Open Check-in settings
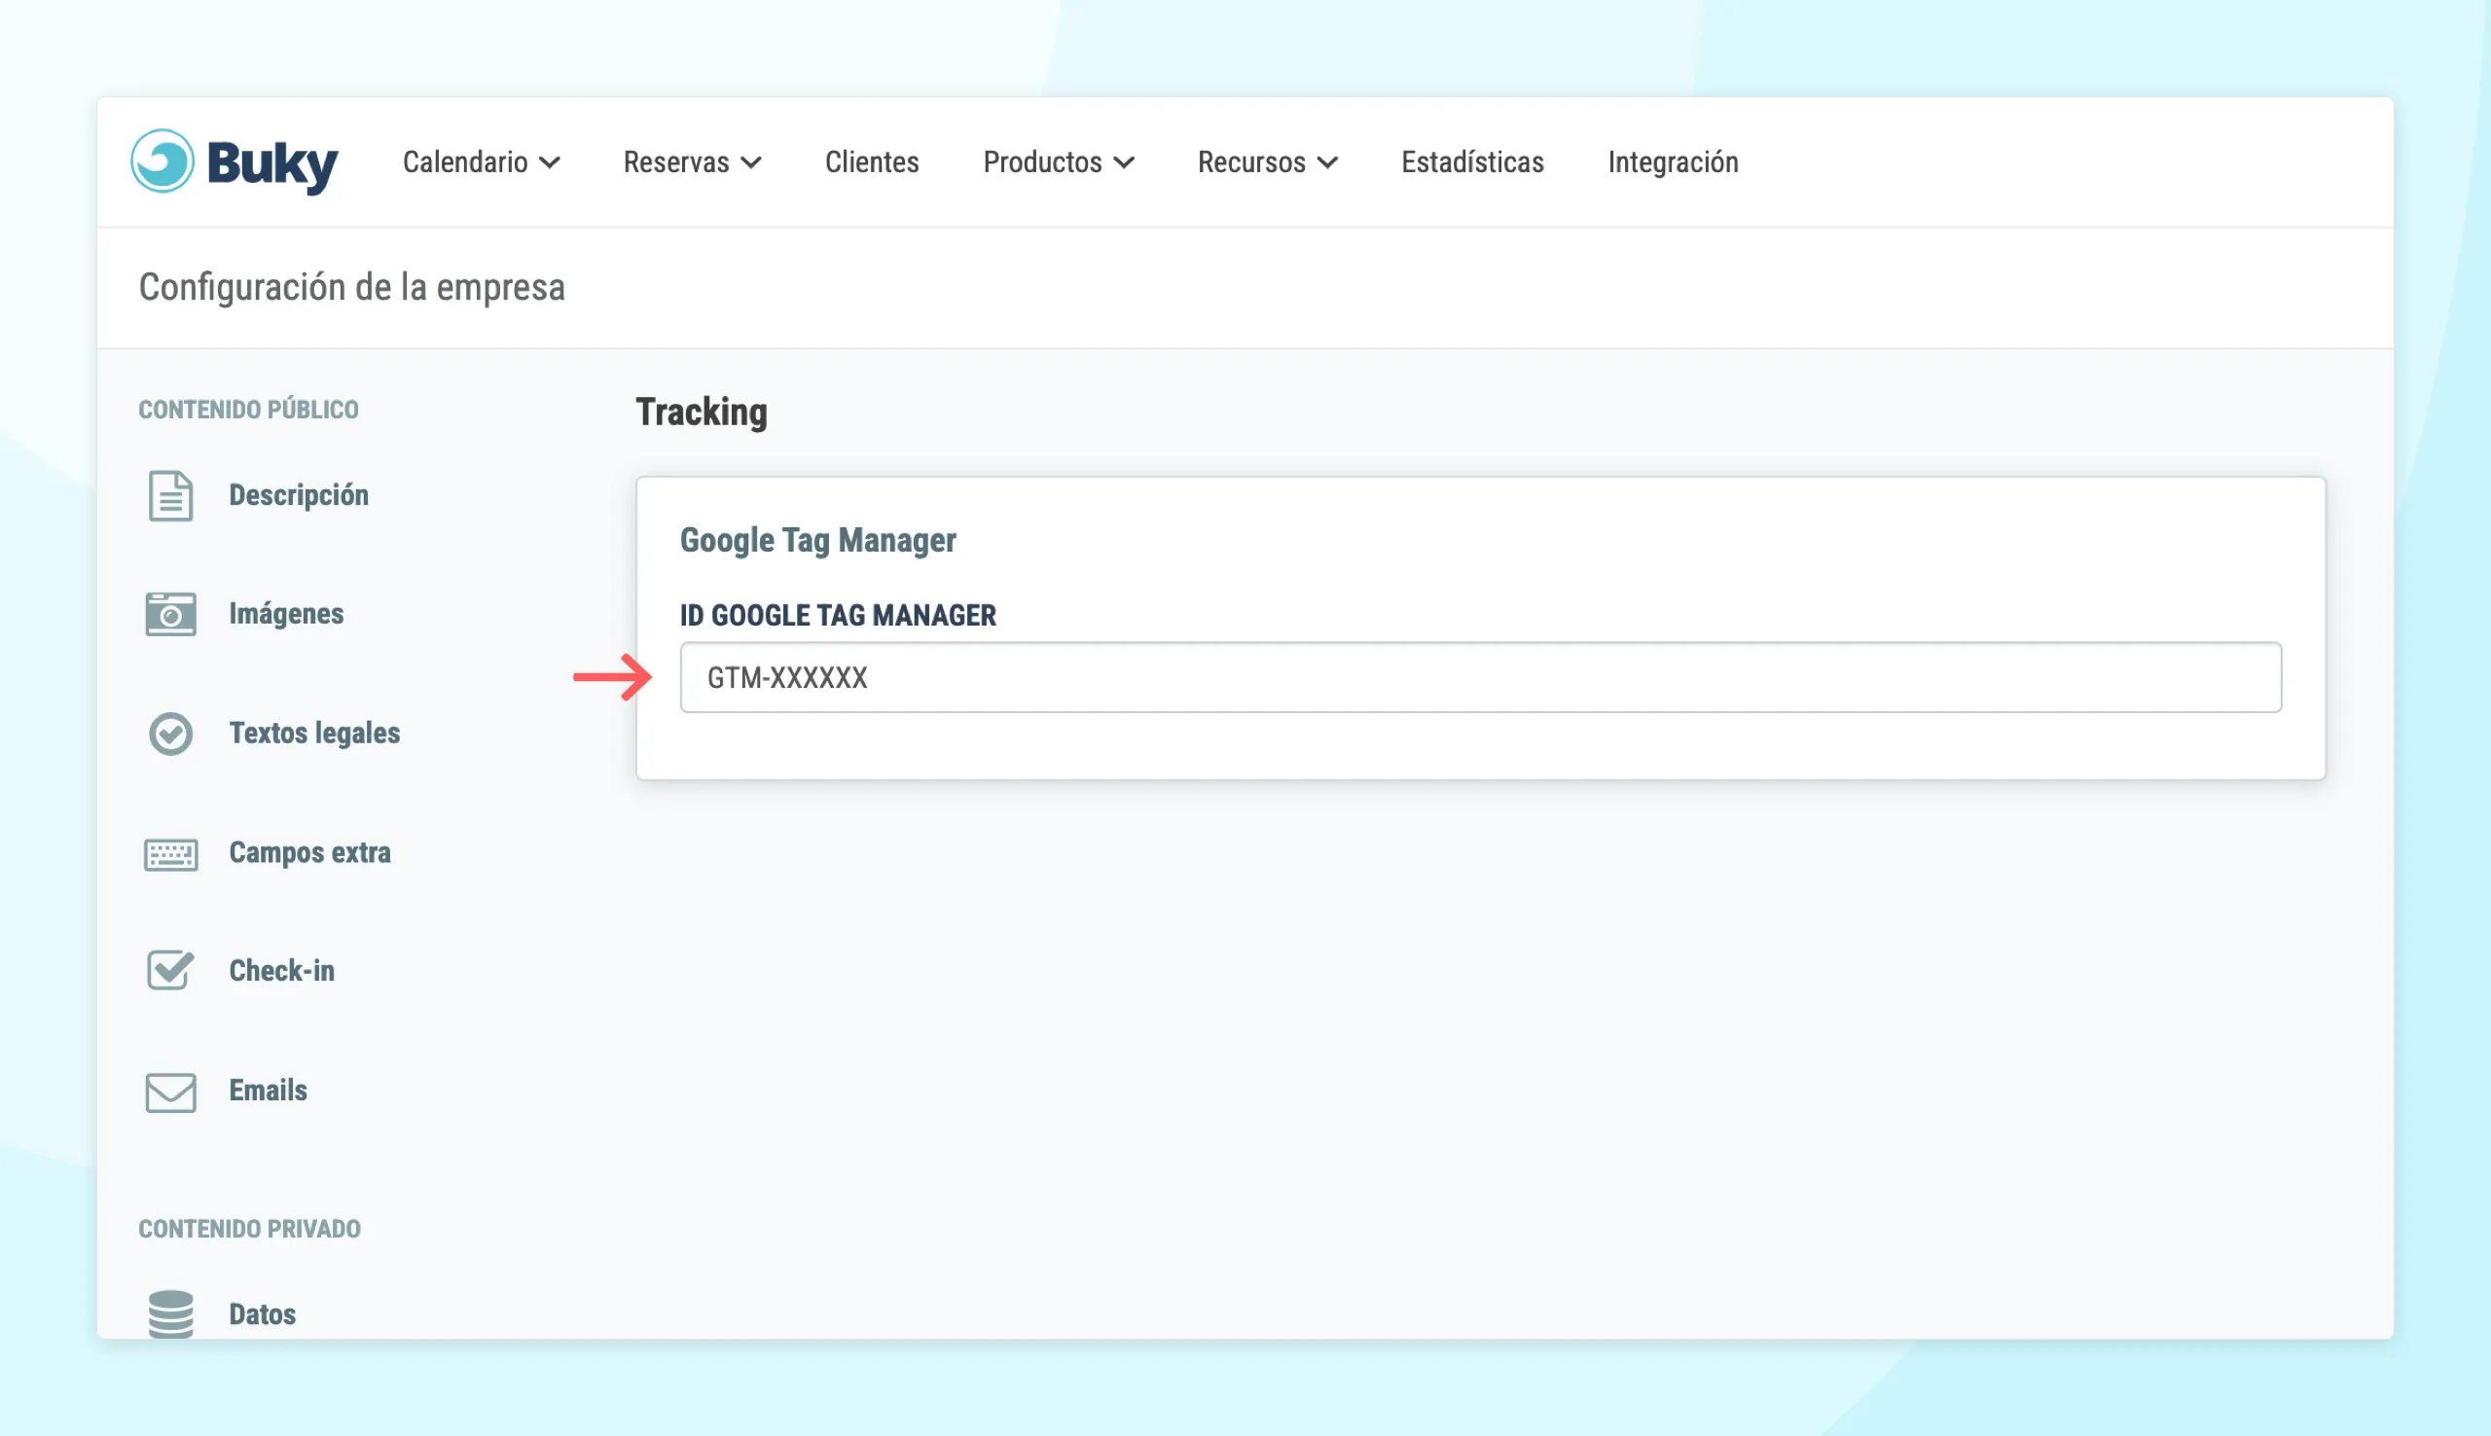This screenshot has width=2491, height=1436. [x=282, y=971]
